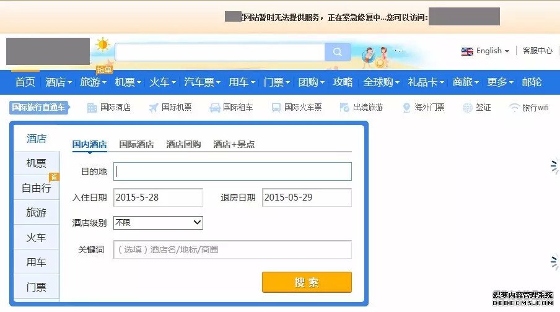Click the 签证 globe icon
The image size is (560, 312).
468,108
